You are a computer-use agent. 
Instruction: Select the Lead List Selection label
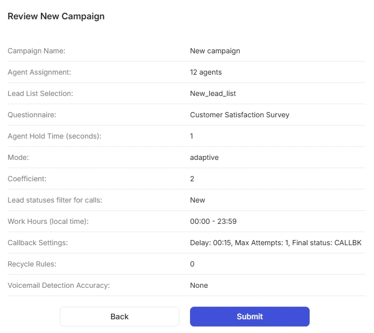[41, 93]
